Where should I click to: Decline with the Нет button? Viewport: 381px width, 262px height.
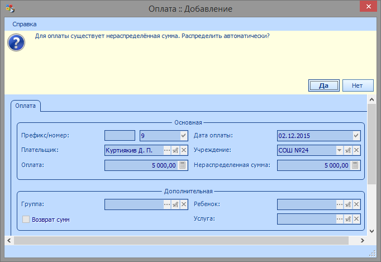pos(358,85)
